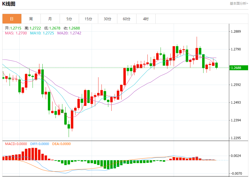
Task: Open the 30分 timeframe tab
Action: 107,19
